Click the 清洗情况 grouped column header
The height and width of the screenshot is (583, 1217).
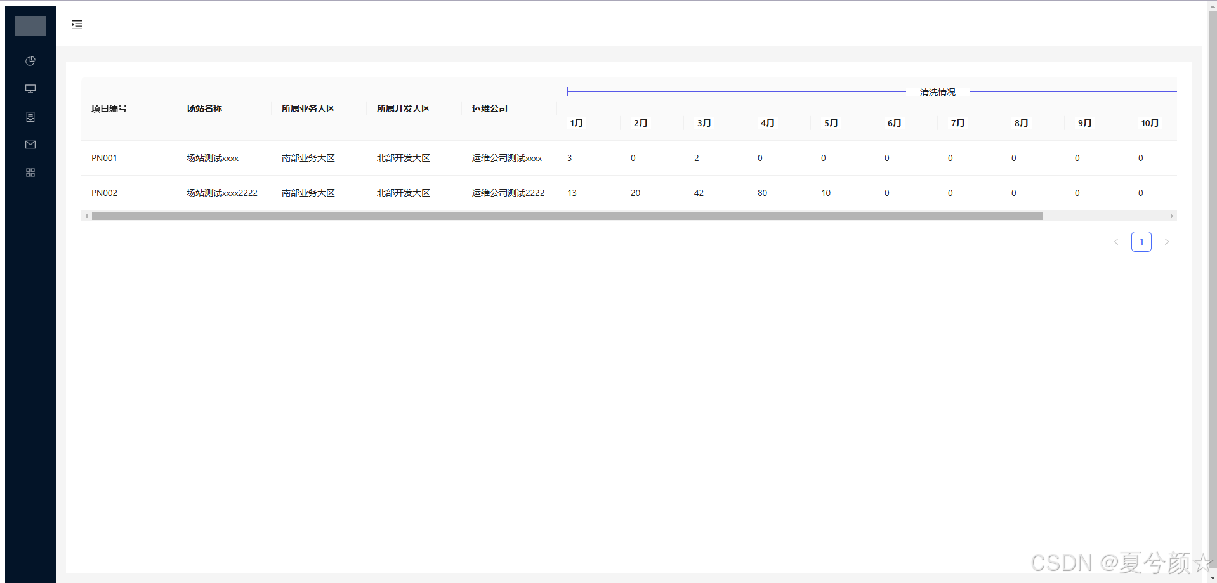[937, 91]
